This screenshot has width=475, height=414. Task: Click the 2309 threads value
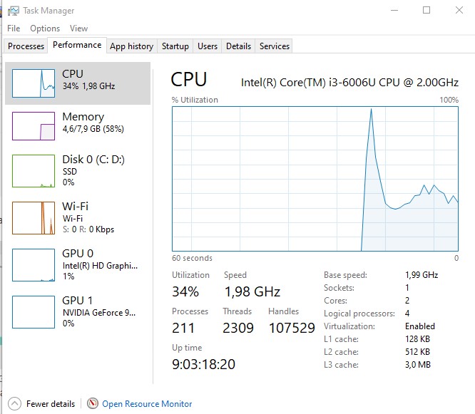(238, 328)
